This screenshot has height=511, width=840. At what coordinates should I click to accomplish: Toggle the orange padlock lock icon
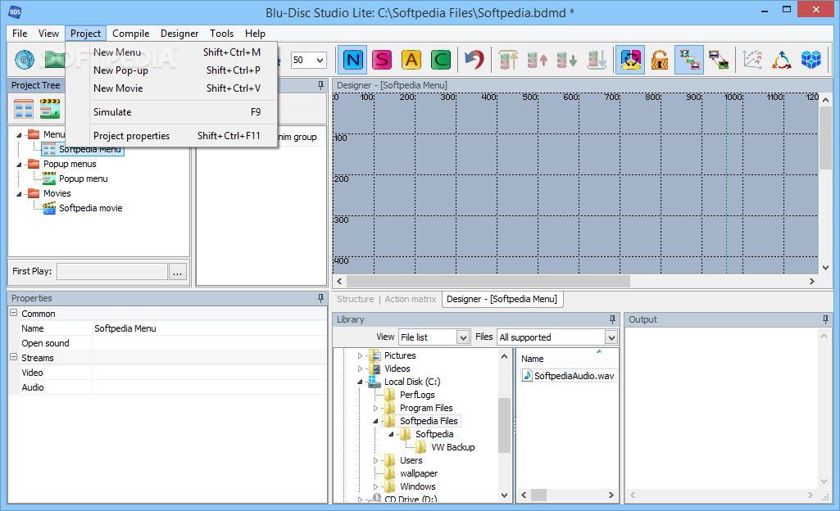(x=660, y=60)
